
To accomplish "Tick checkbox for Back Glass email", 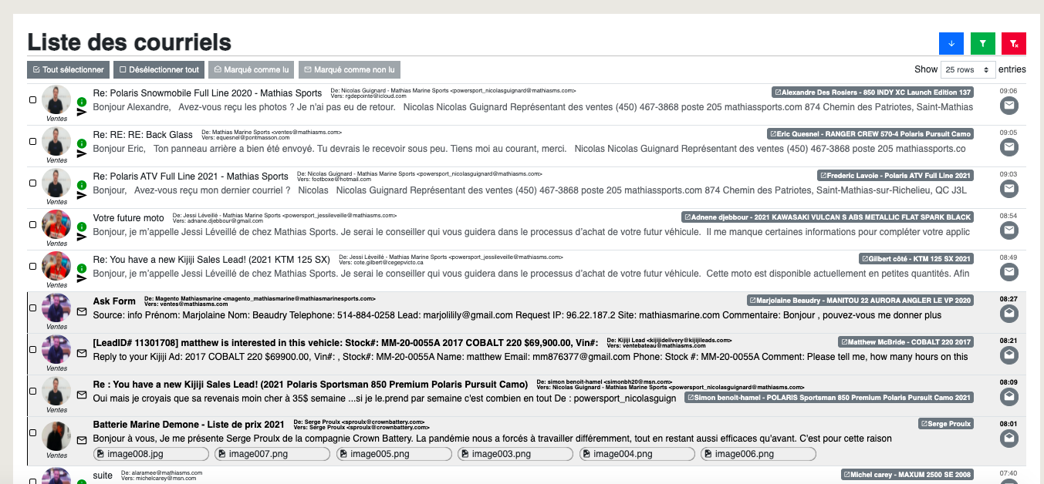I will pos(32,142).
